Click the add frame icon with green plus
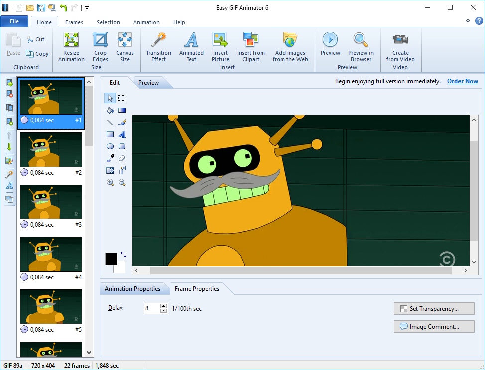This screenshot has height=370, width=485. [x=9, y=121]
